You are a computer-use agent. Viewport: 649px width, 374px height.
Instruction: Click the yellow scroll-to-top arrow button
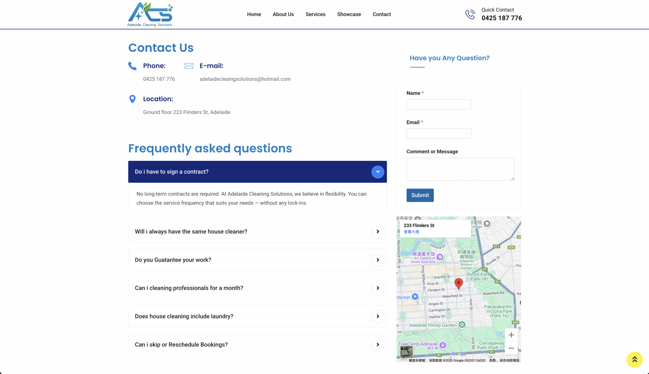[634, 359]
